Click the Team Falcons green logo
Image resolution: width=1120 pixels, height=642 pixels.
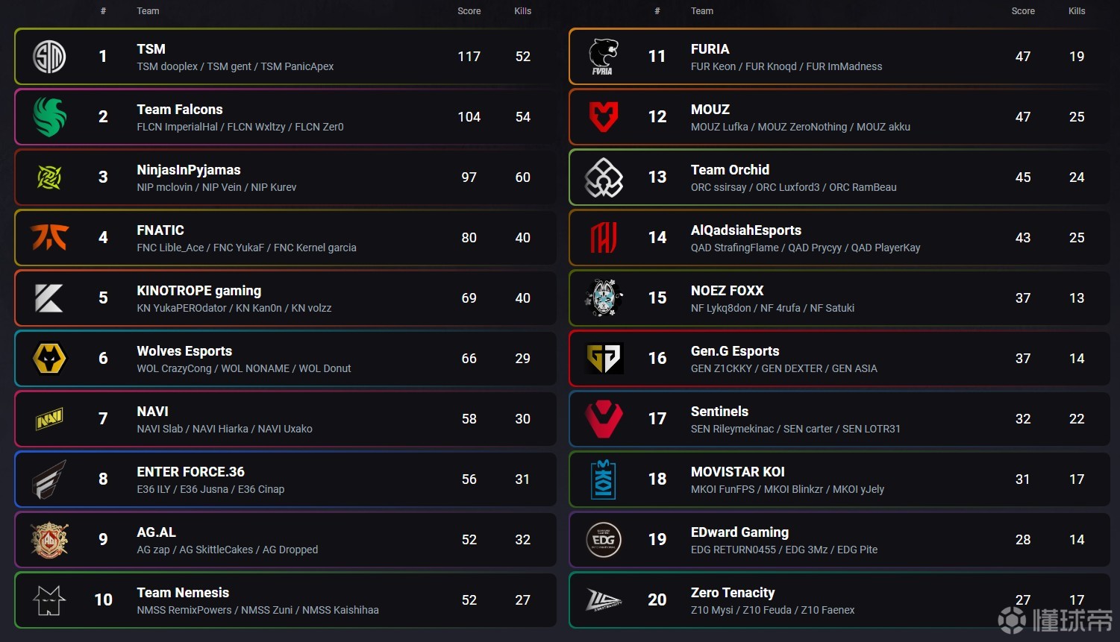(x=50, y=117)
